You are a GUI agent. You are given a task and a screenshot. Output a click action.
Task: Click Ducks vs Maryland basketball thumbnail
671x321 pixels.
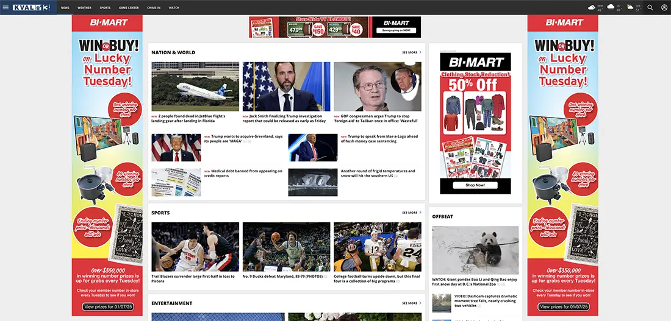(286, 247)
